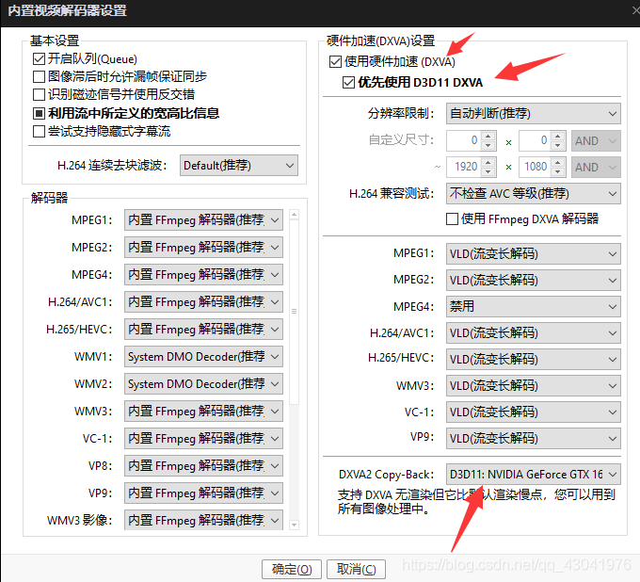This screenshot has width=640, height=582.
Task: Click the 确定(O) button
Action: [292, 569]
